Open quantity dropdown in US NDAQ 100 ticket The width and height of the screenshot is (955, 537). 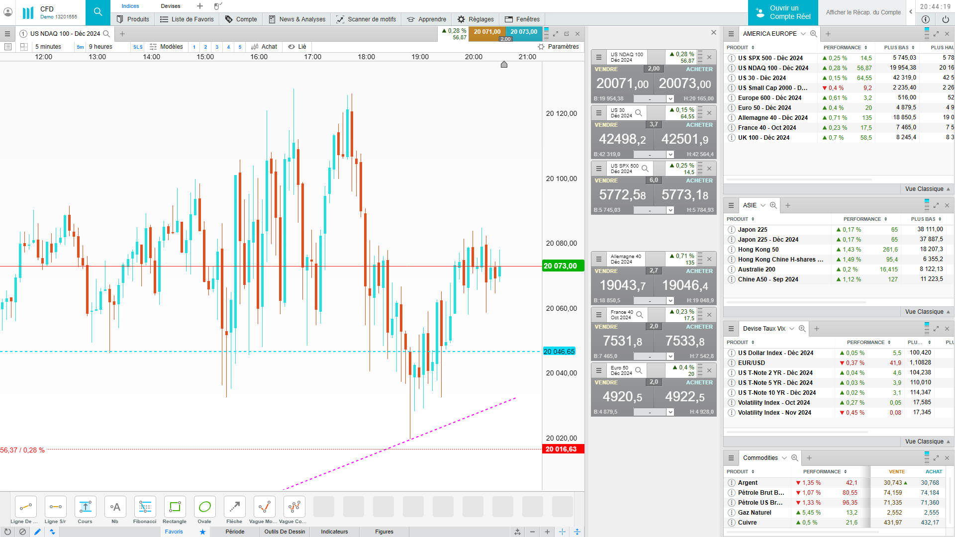click(x=670, y=99)
